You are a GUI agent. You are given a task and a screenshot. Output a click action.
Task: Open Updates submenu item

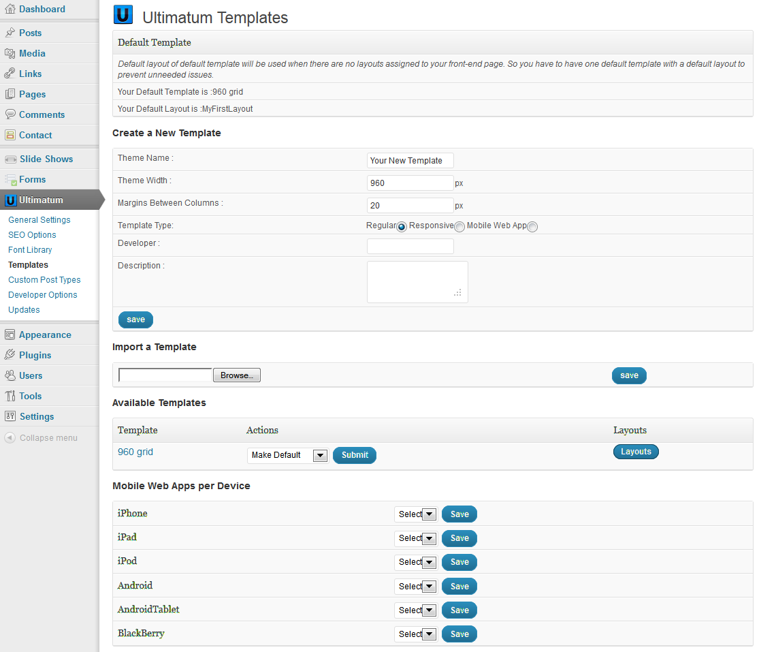[24, 310]
